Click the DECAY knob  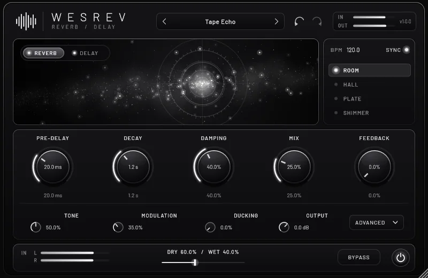coord(133,167)
